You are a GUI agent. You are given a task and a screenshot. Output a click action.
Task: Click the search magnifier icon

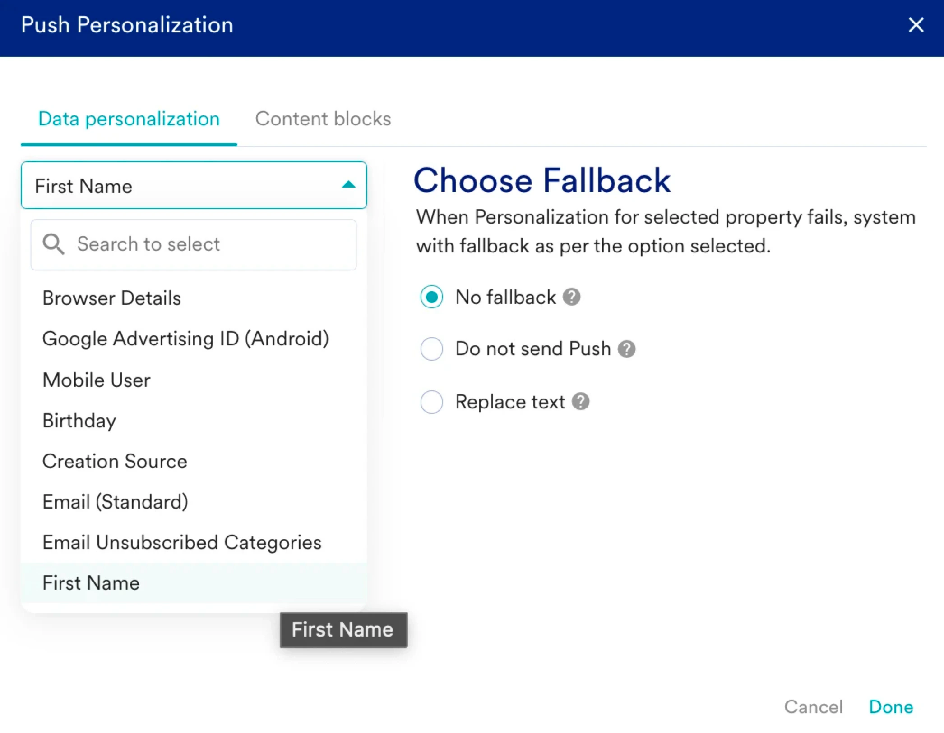tap(53, 244)
